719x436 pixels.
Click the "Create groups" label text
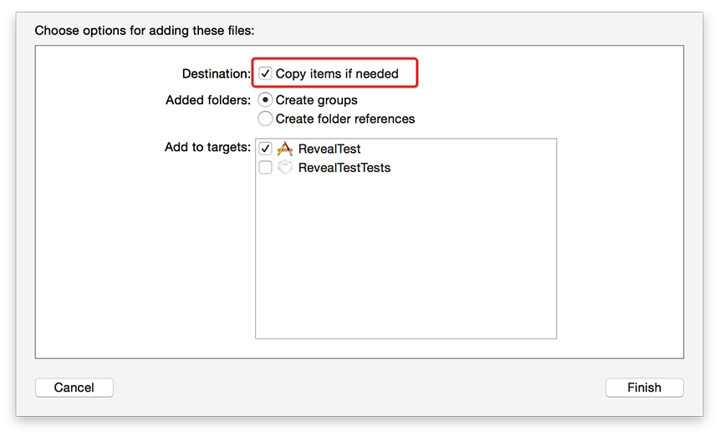click(x=316, y=100)
